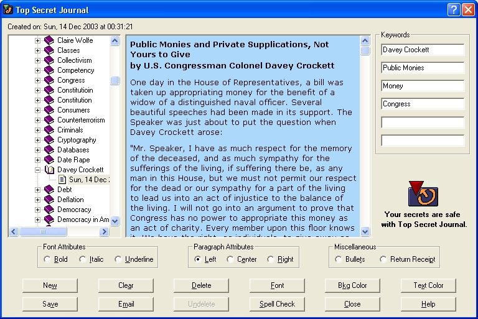Click the text area scrollbar down arrow
Image resolution: width=478 pixels, height=319 pixels.
pos(365,231)
